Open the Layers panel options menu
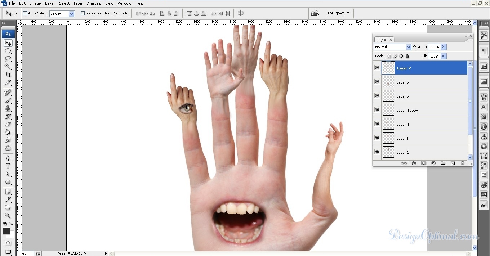Viewport: 490px width, 256px height. pos(469,41)
